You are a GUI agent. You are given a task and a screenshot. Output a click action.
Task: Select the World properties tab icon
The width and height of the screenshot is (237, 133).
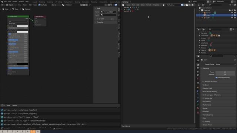[x=198, y=79]
